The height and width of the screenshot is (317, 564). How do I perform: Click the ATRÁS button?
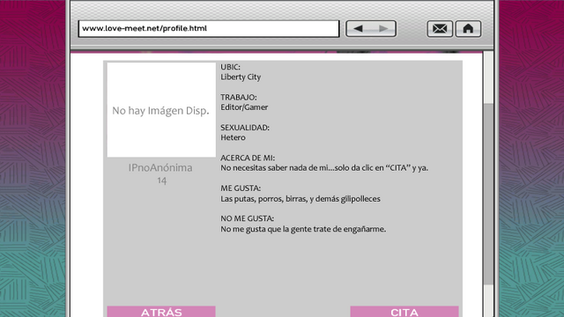[x=161, y=312]
